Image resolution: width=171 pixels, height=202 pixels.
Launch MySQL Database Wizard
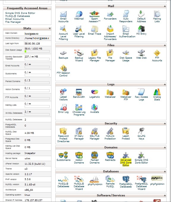79,183
